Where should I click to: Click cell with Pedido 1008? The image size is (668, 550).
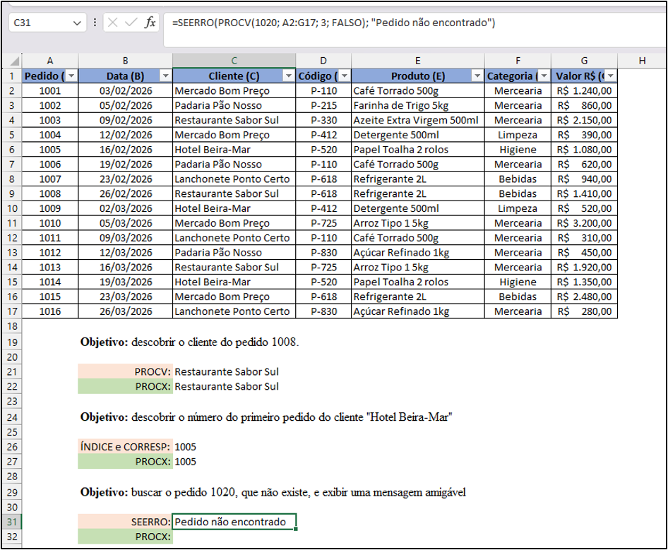tap(50, 194)
